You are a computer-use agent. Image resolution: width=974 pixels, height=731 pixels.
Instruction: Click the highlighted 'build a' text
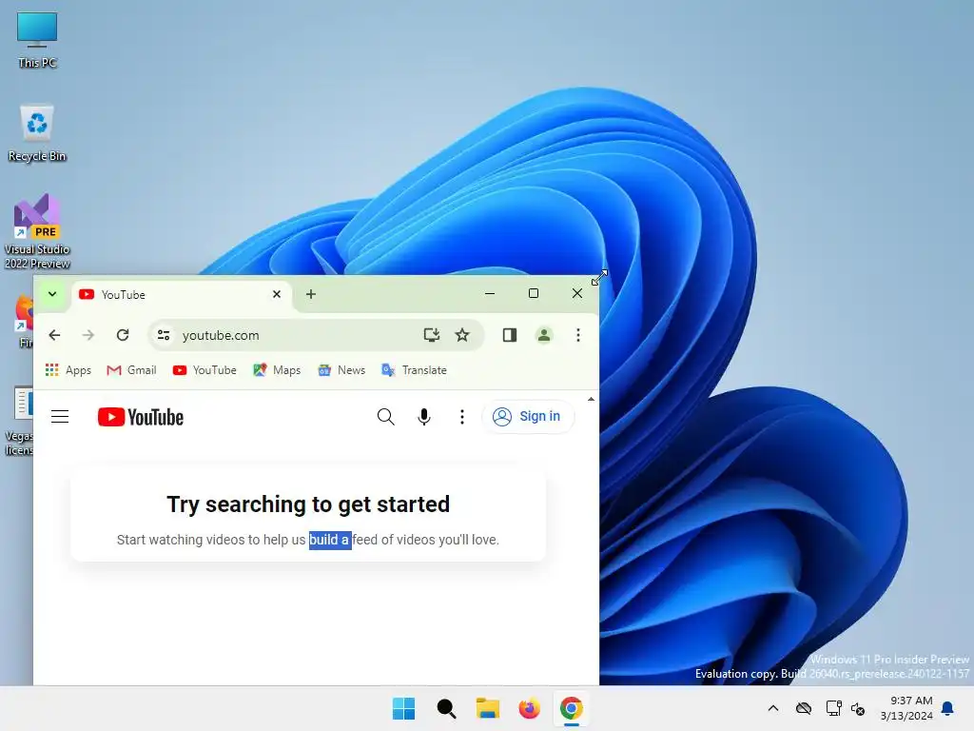point(330,540)
